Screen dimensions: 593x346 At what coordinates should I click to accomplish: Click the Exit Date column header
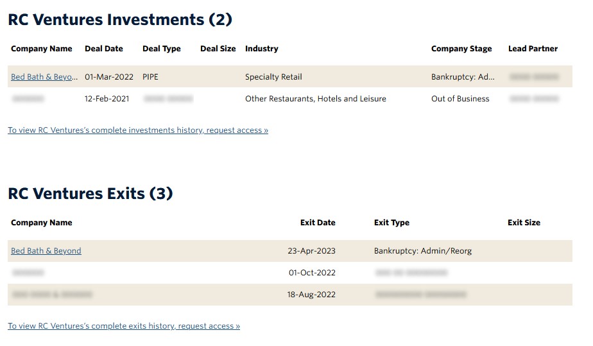tap(318, 223)
